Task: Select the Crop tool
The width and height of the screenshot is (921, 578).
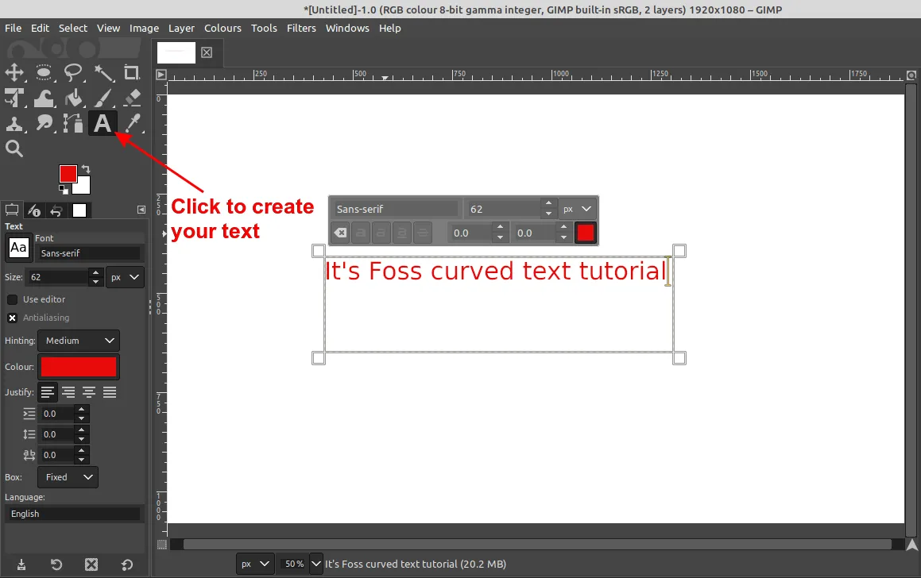Action: (x=132, y=73)
